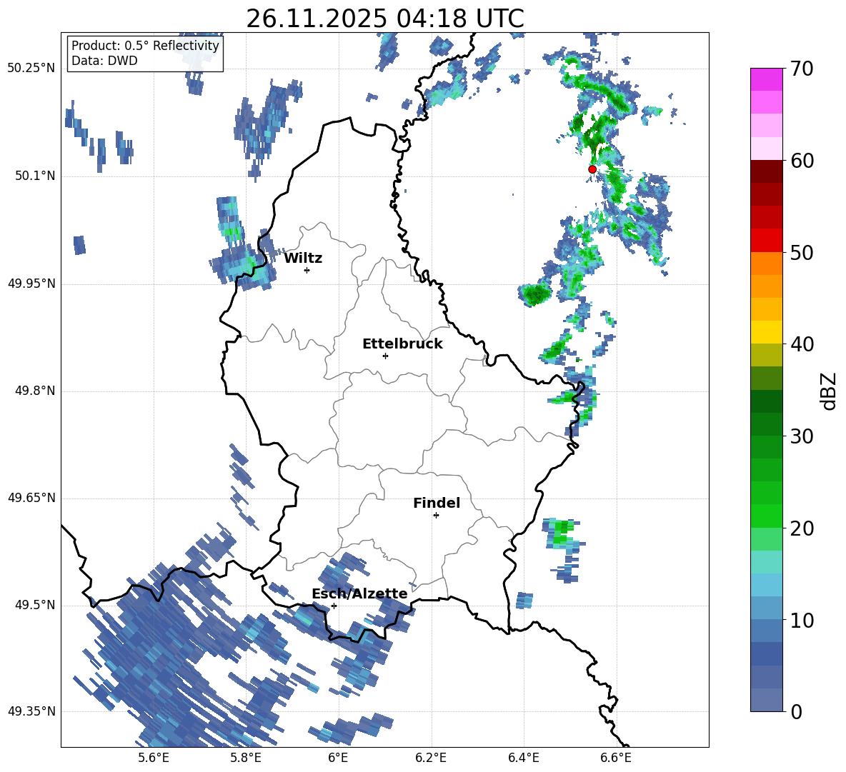Click the Findel label
Screen dimensions: 846x772
437,503
